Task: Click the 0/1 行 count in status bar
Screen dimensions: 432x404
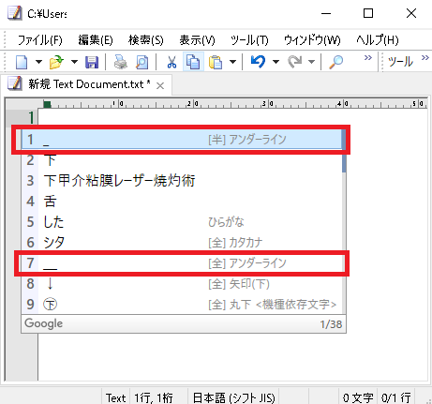Action: 396,397
